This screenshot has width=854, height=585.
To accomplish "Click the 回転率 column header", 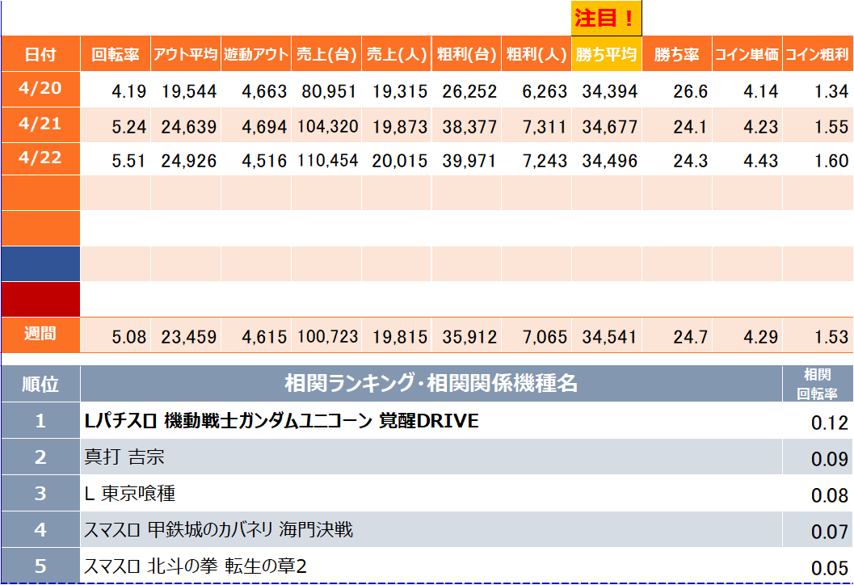I will [116, 55].
